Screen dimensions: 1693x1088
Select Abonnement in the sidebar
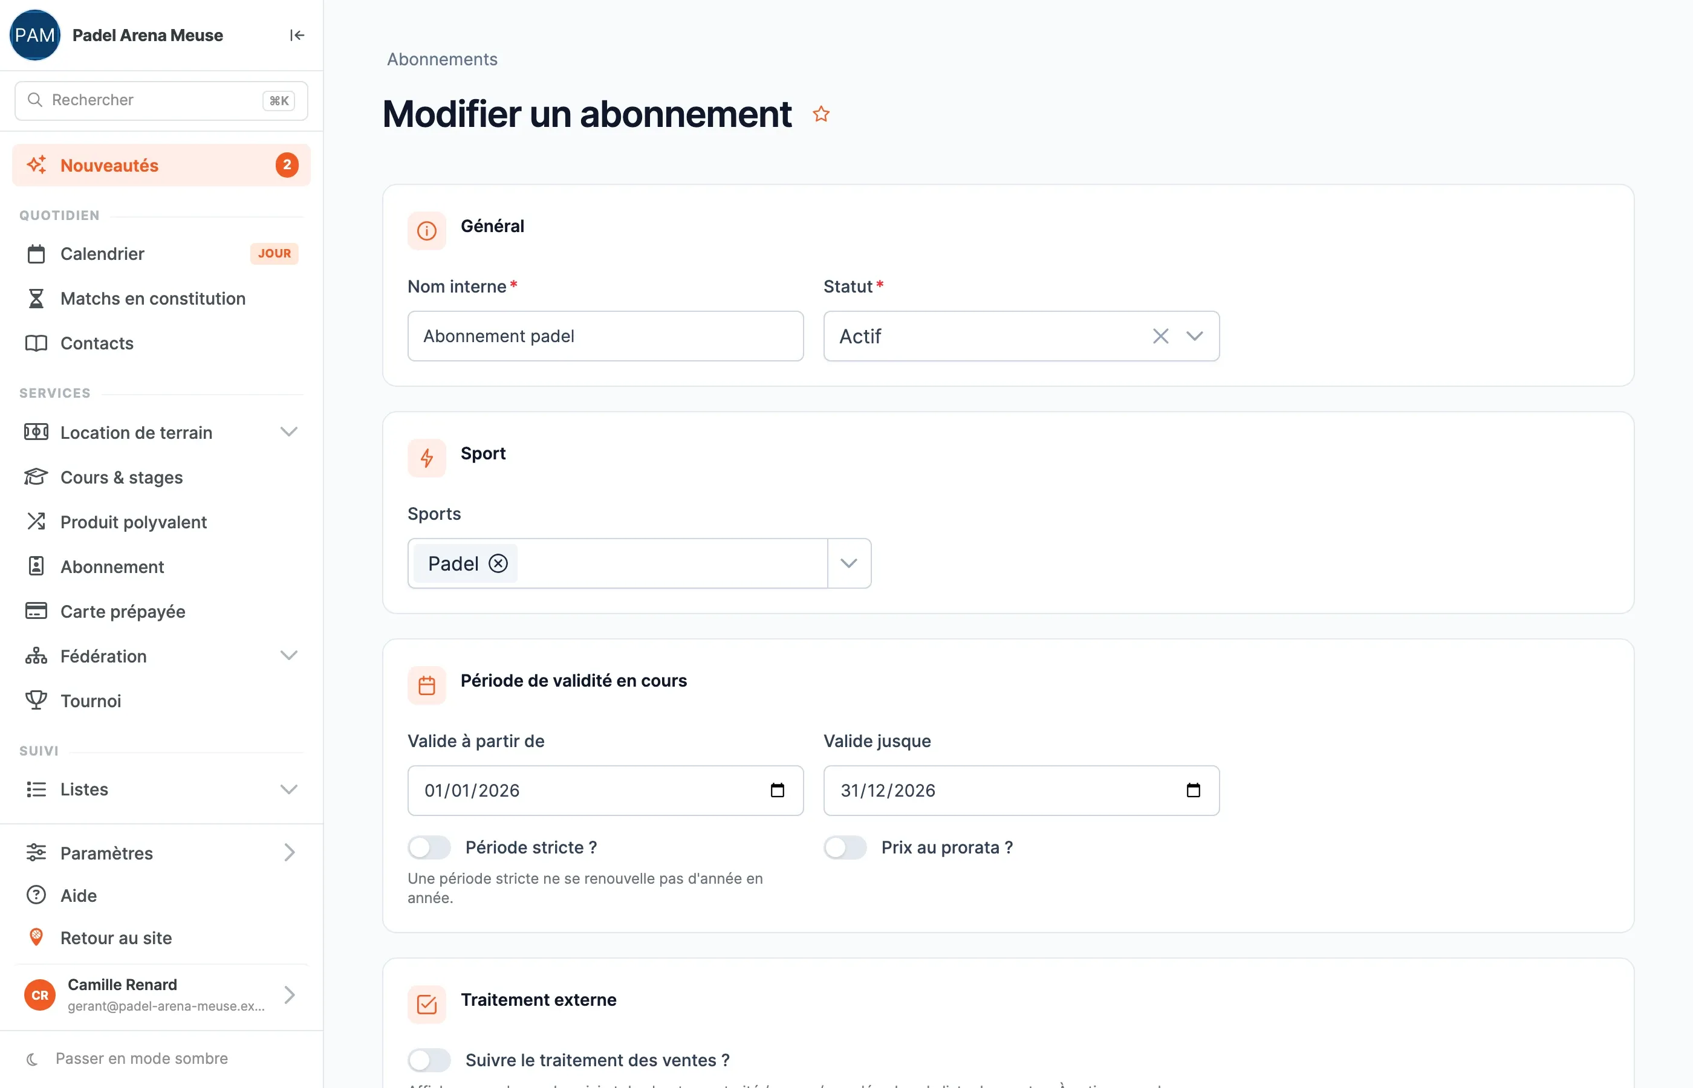(x=161, y=566)
